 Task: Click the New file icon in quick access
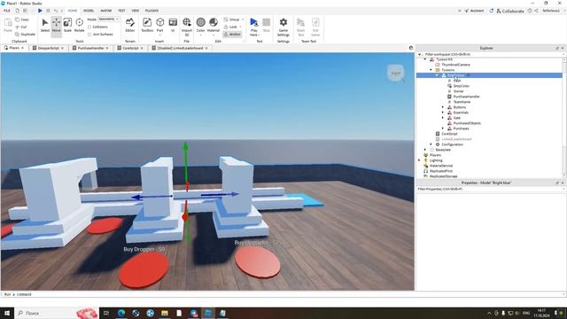pyautogui.click(x=17, y=11)
